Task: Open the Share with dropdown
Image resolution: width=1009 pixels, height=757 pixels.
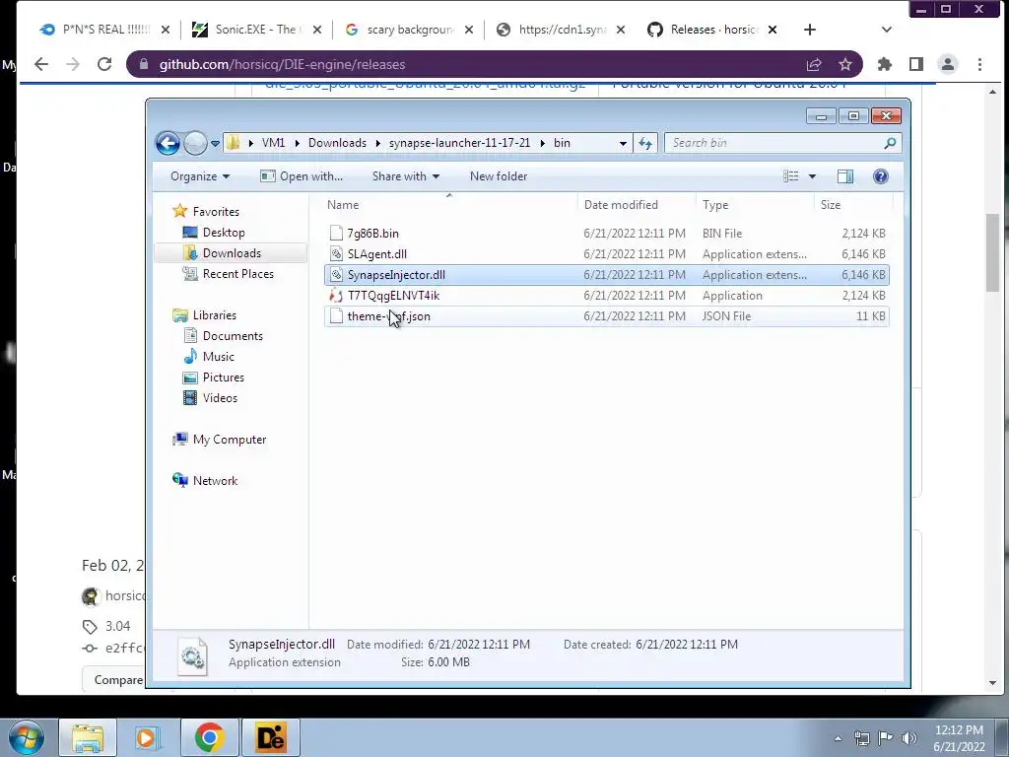Action: tap(405, 176)
